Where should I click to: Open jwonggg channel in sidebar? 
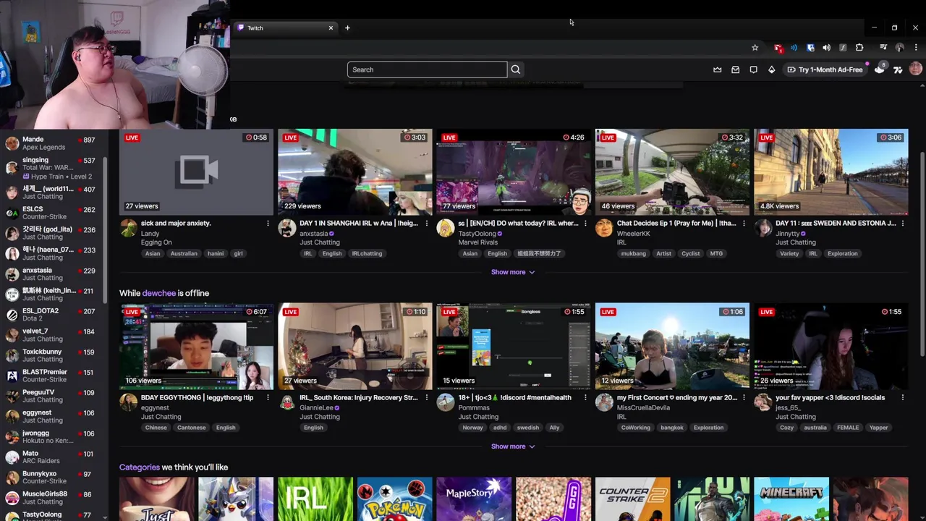point(52,437)
